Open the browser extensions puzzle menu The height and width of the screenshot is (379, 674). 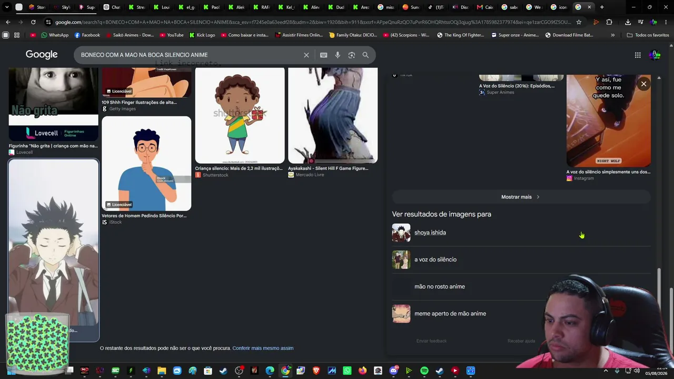pyautogui.click(x=609, y=22)
